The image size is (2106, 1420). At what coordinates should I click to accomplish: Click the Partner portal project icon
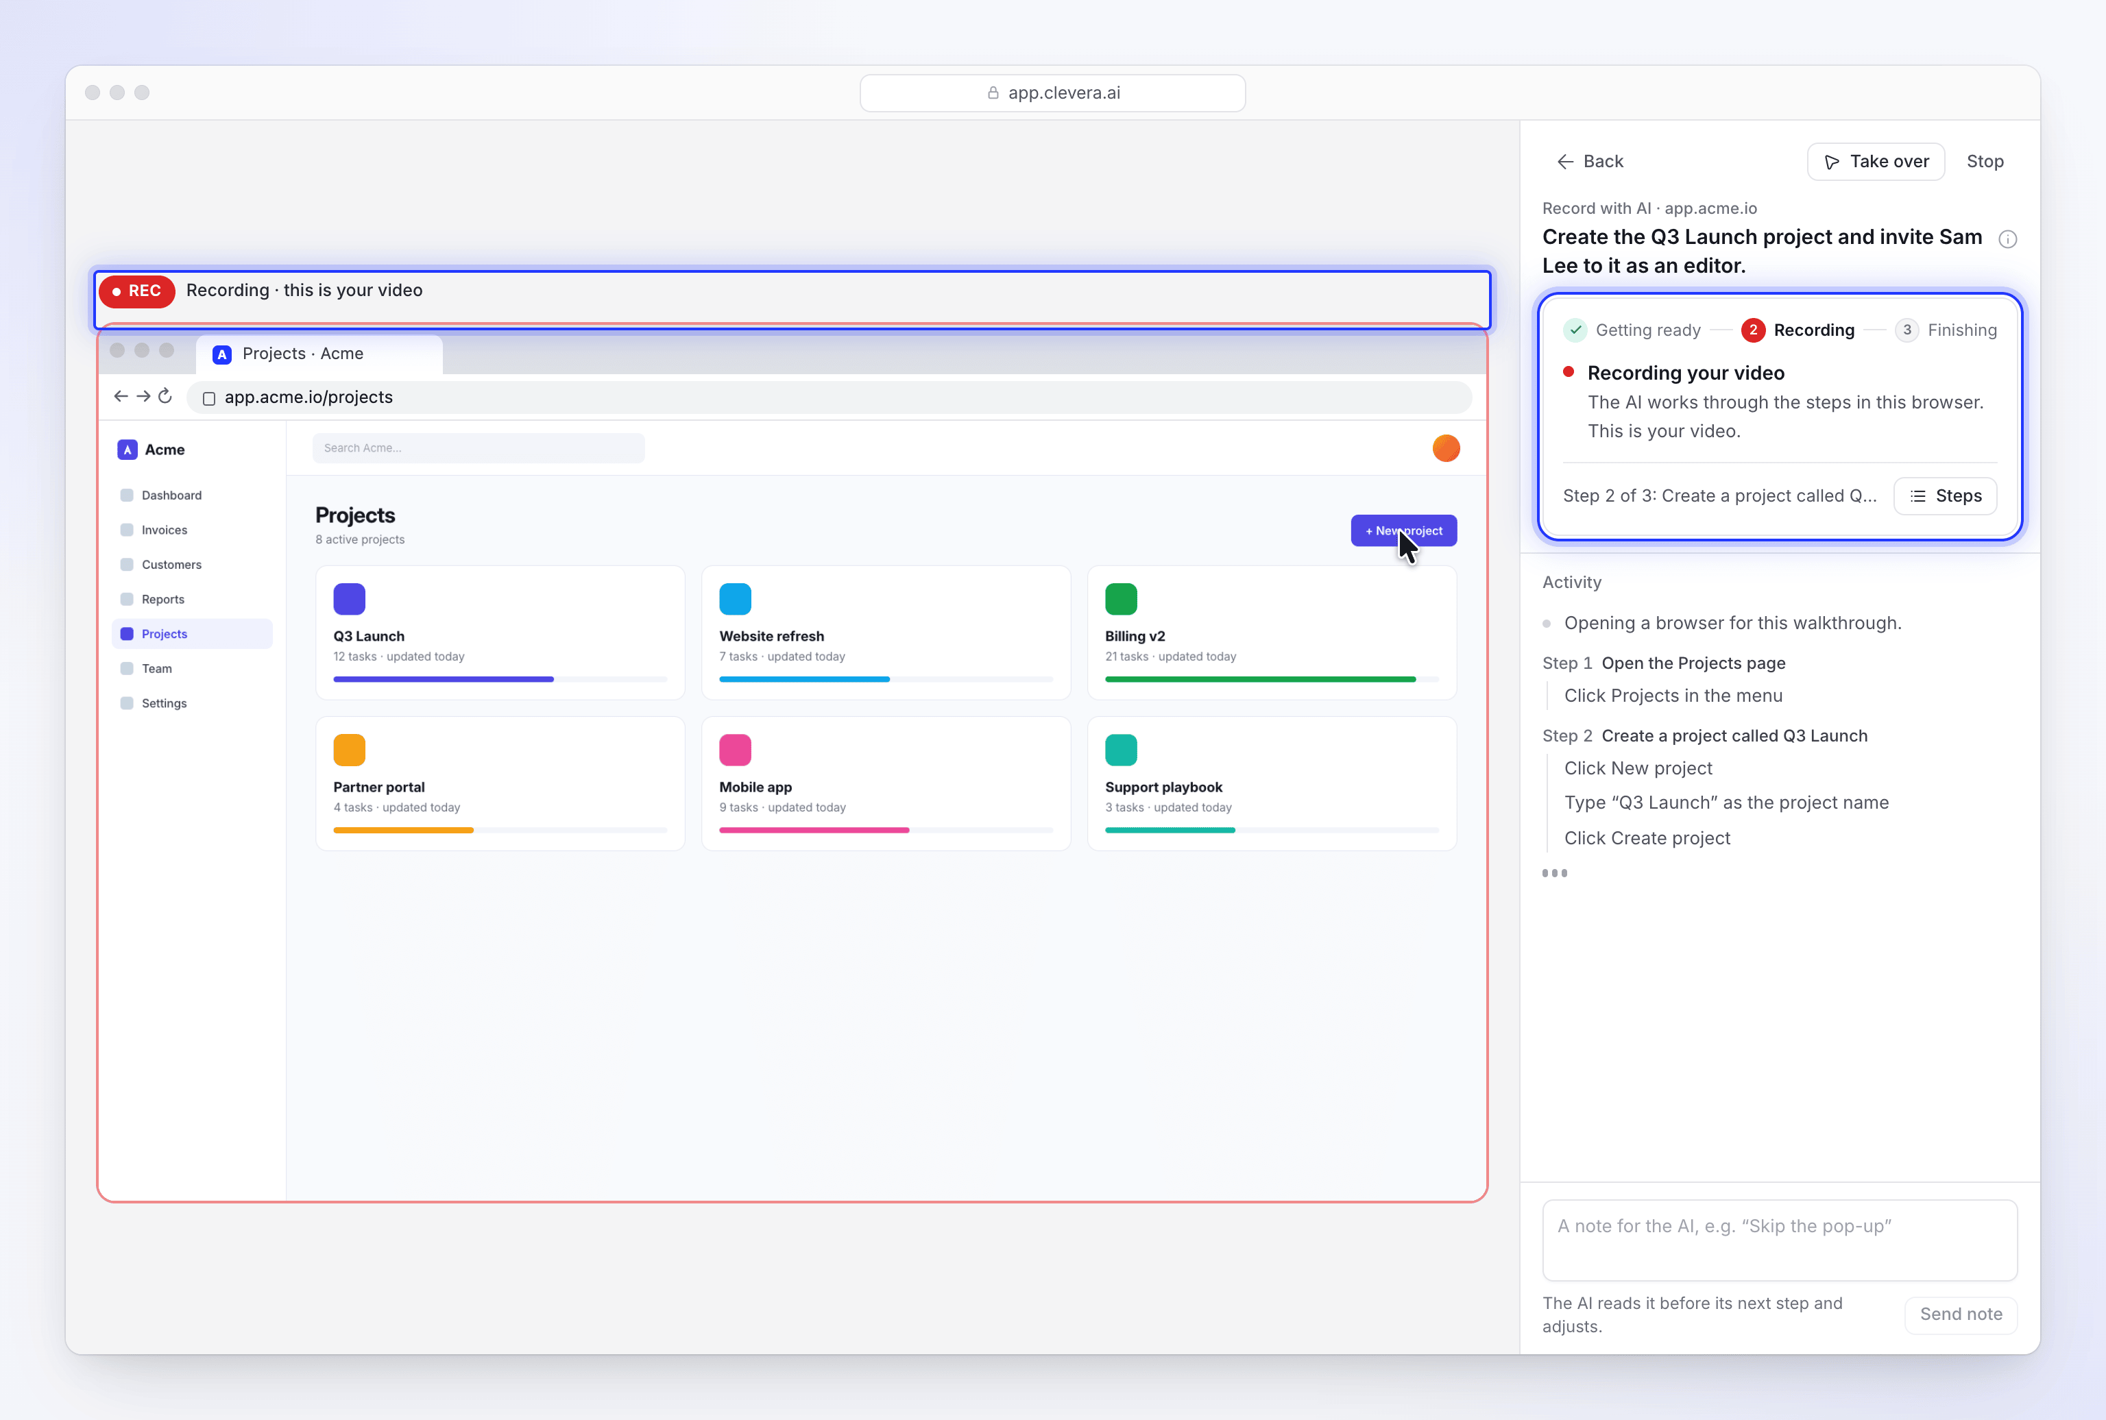click(x=349, y=750)
